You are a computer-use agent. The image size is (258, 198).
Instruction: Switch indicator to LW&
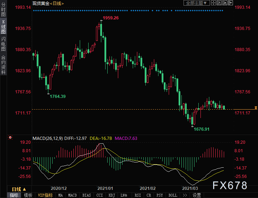coord(124,196)
